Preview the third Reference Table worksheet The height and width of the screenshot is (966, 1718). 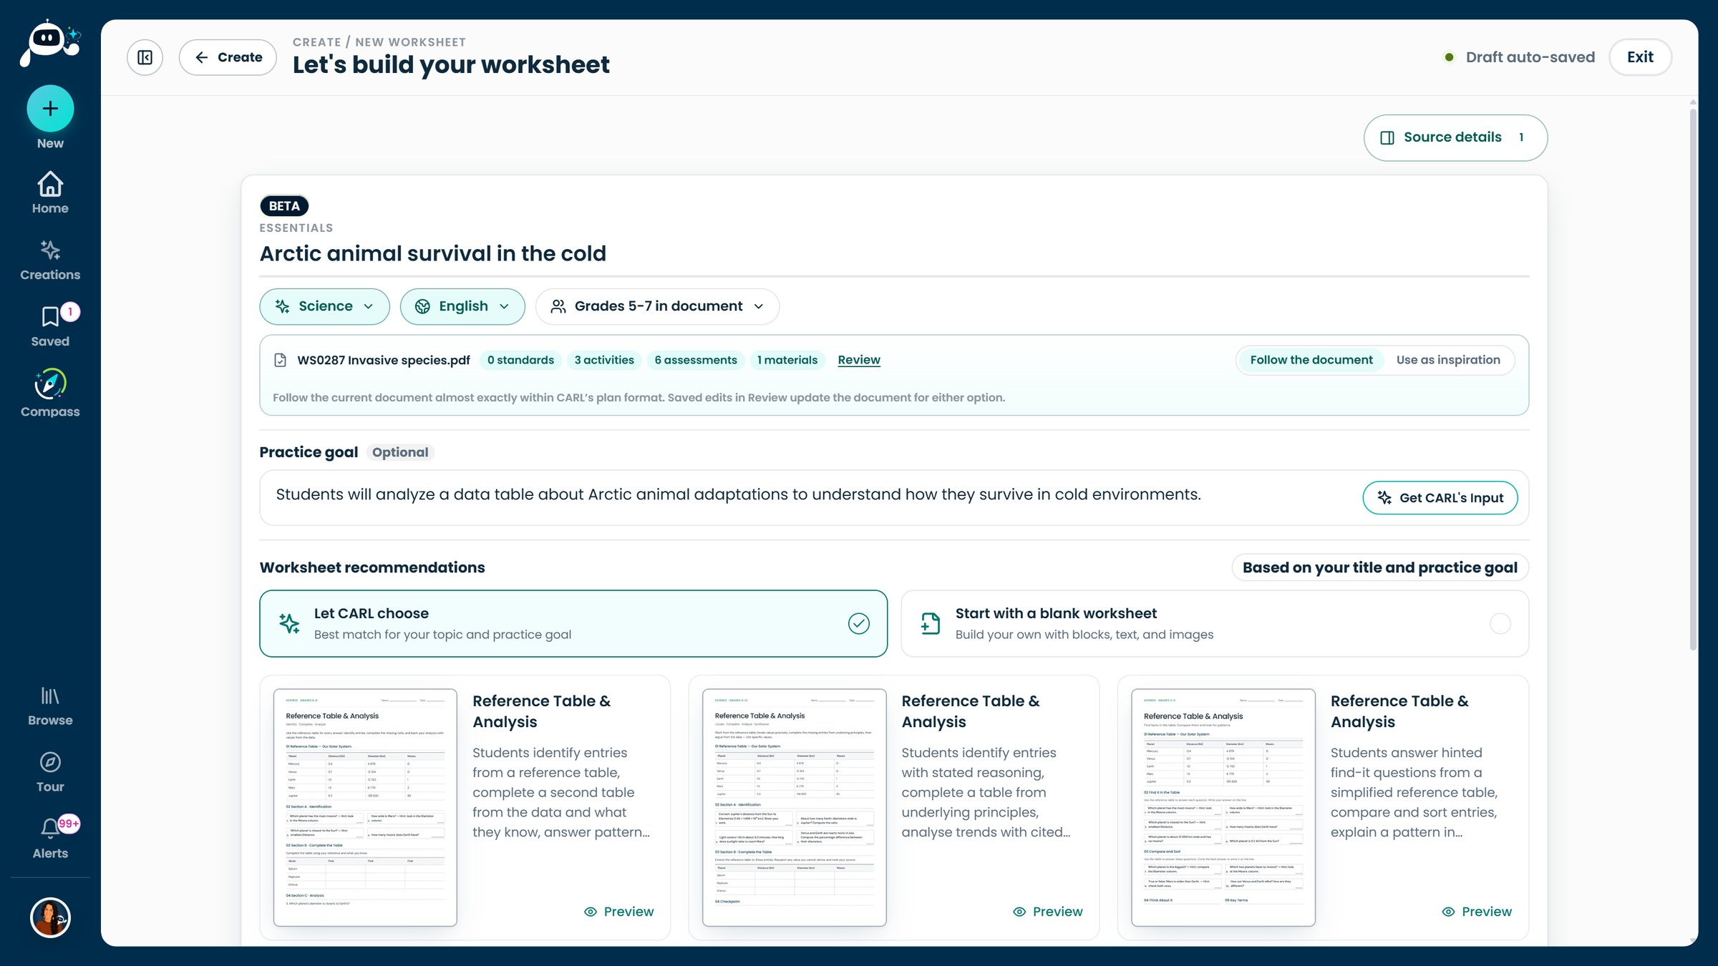(1477, 911)
